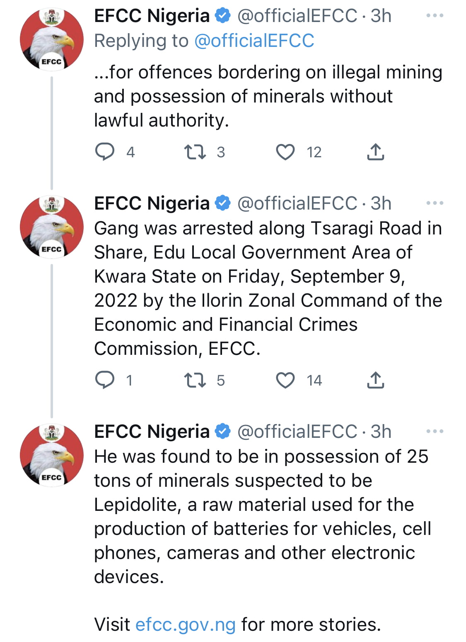Image resolution: width=466 pixels, height=642 pixels.
Task: Open EFCC Nigeria name on first tweet
Action: click(152, 16)
